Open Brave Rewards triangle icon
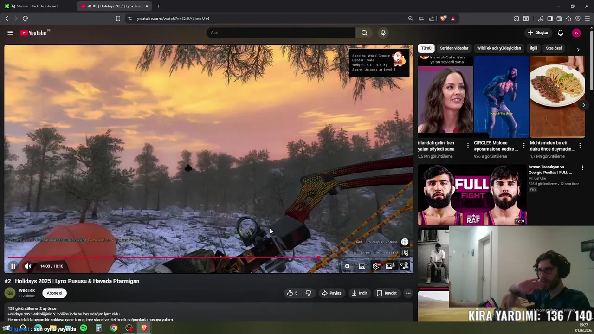This screenshot has height=334, width=594. [x=453, y=19]
